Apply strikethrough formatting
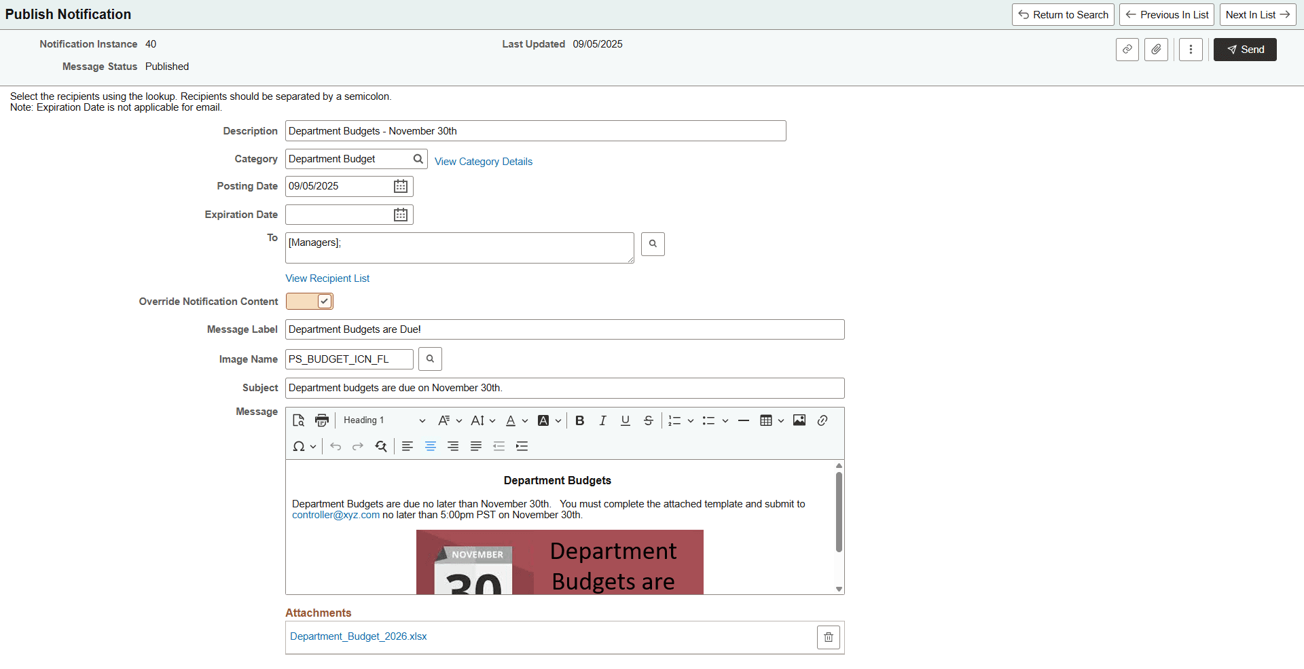Image resolution: width=1304 pixels, height=669 pixels. (x=649, y=420)
